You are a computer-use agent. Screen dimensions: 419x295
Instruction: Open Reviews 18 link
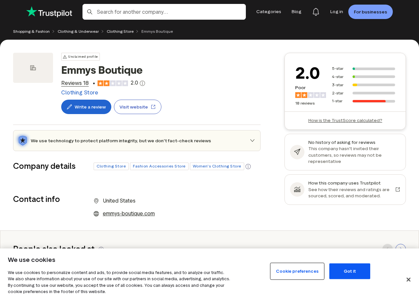pyautogui.click(x=75, y=83)
